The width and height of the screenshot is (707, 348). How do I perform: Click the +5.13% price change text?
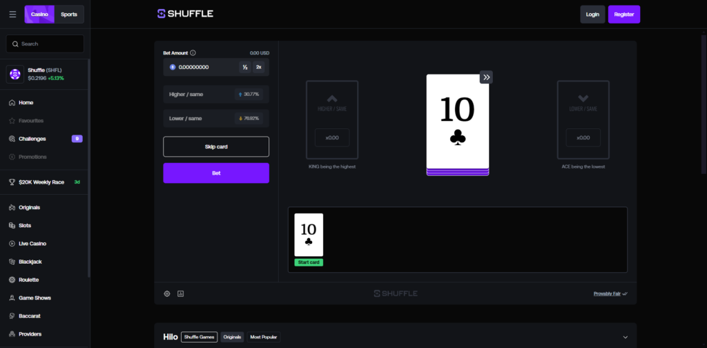[56, 78]
